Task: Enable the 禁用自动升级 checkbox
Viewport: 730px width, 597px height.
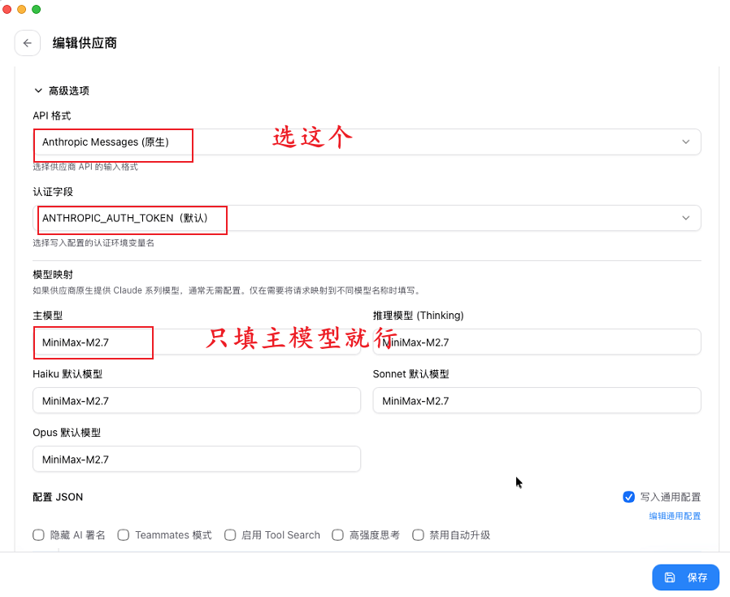Action: pyautogui.click(x=418, y=535)
